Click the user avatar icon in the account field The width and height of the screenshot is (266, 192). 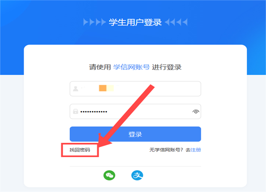point(76,89)
